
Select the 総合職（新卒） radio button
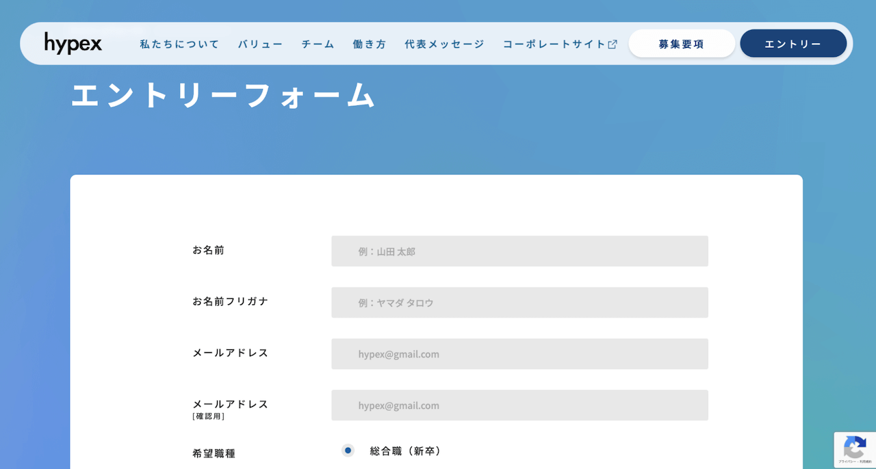pos(348,451)
